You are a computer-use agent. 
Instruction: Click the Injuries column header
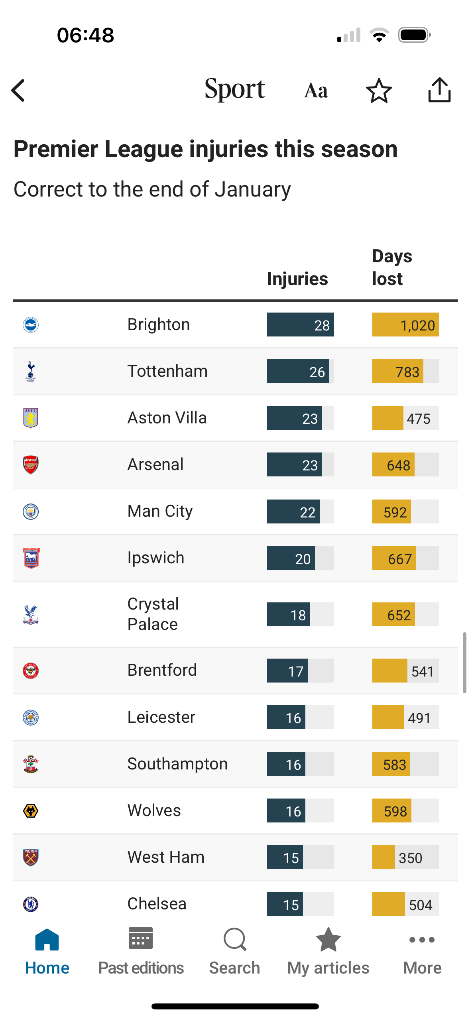point(297,279)
